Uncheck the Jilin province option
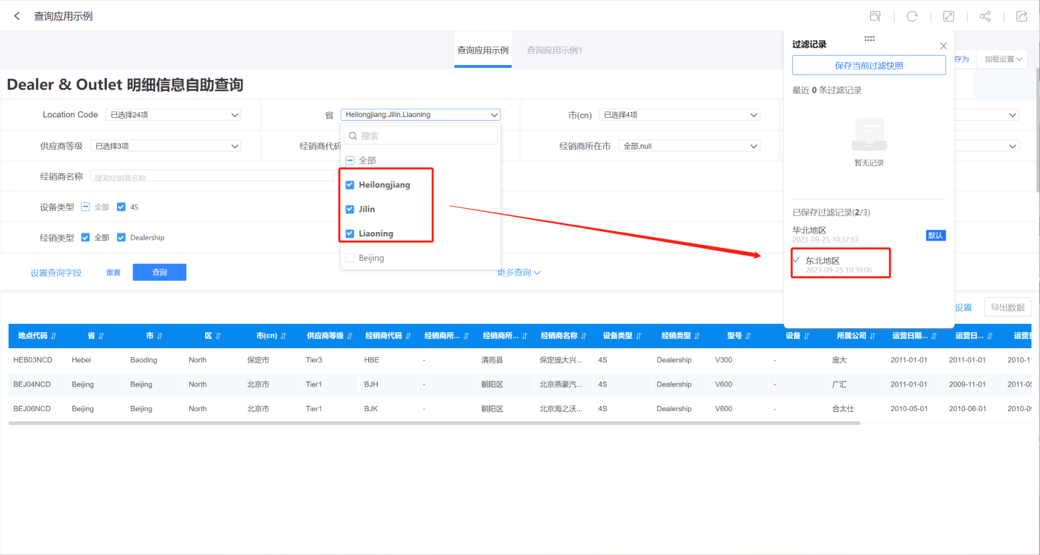This screenshot has height=555, width=1040. point(350,210)
